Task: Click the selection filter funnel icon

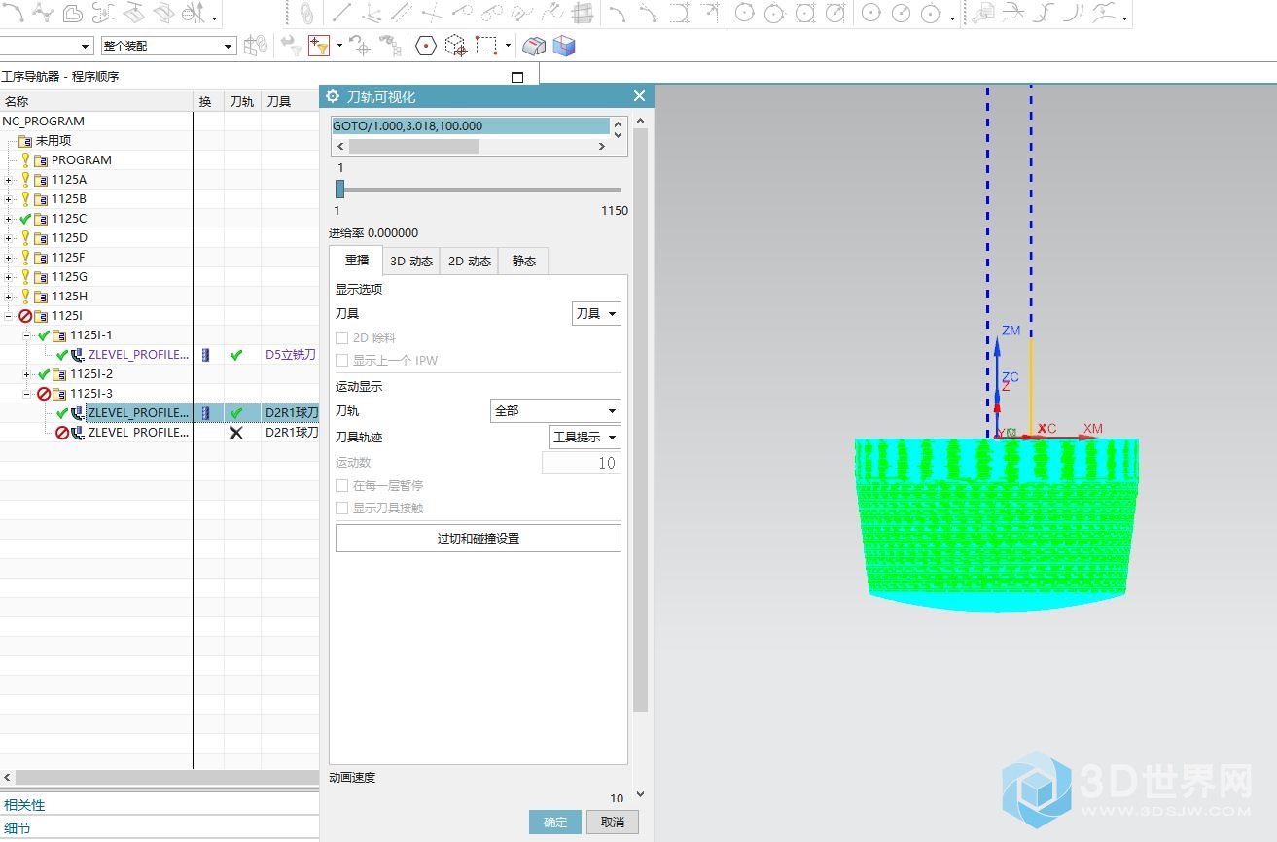Action: point(318,45)
